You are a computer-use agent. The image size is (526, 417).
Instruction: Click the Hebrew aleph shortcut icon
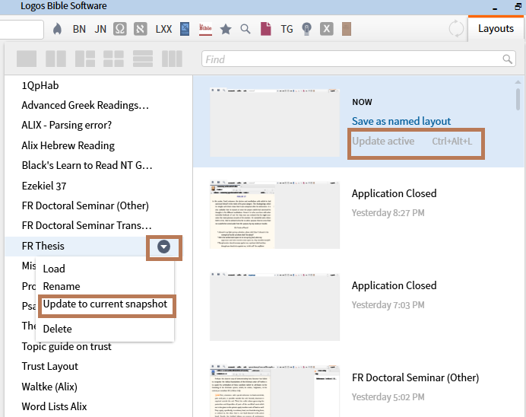point(140,29)
